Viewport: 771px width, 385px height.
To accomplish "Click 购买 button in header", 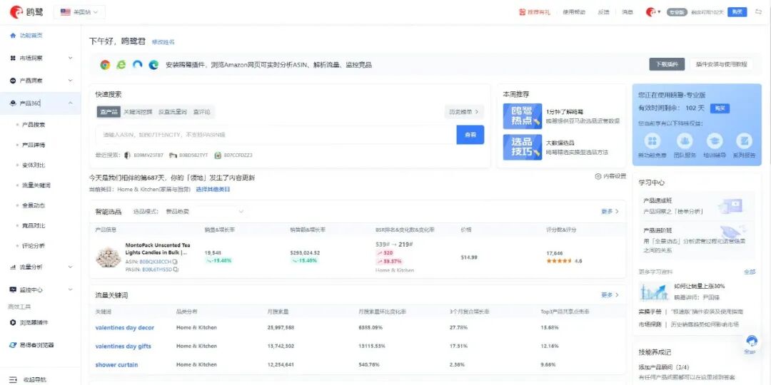I will (x=737, y=12).
